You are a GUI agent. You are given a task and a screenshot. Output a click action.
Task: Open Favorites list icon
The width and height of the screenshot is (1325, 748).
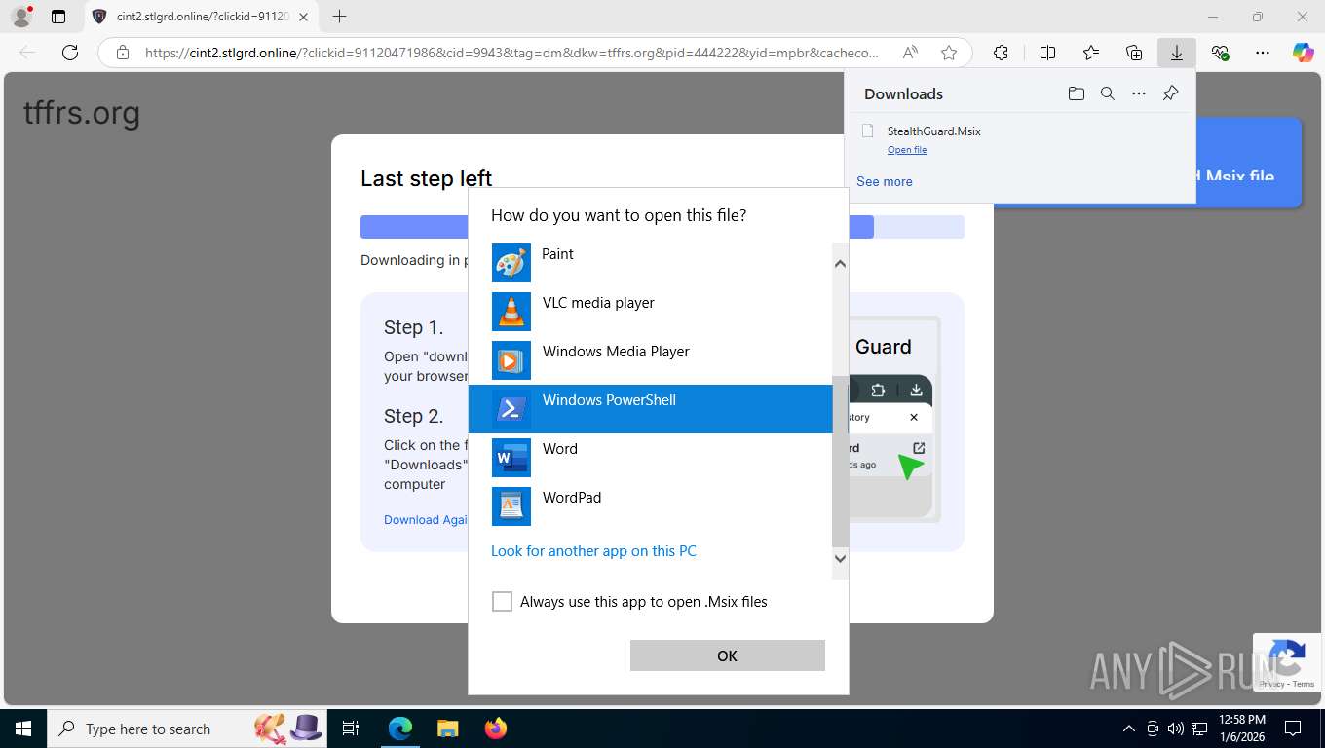tap(1091, 53)
